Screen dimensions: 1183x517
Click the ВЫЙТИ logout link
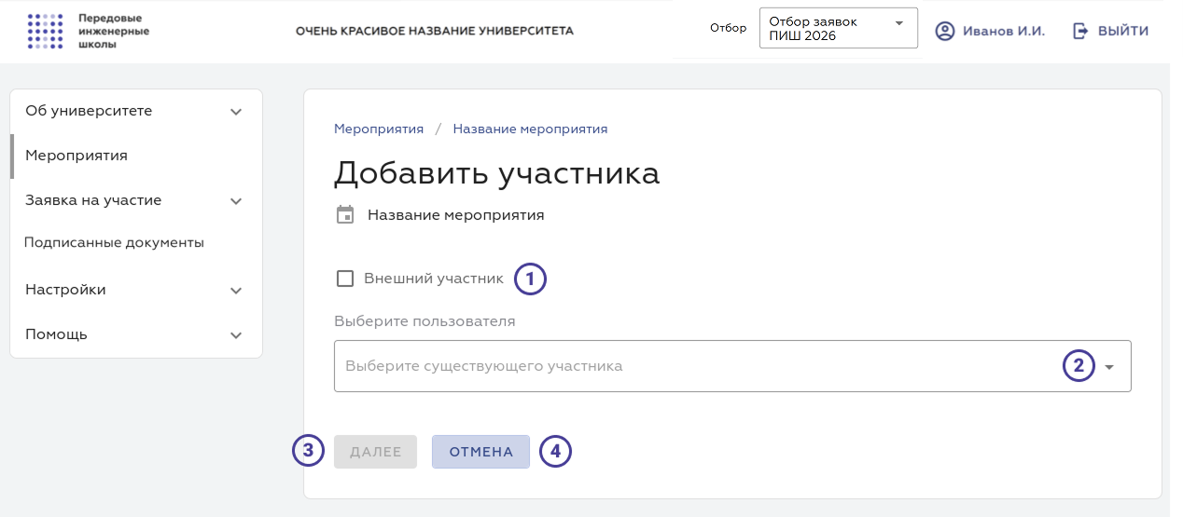tap(1123, 31)
